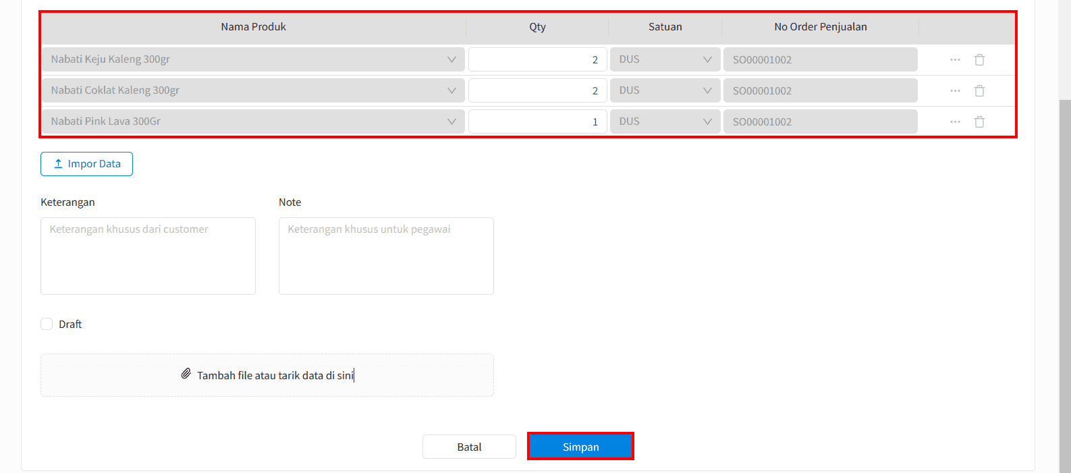Save the form with Simpan

click(580, 447)
